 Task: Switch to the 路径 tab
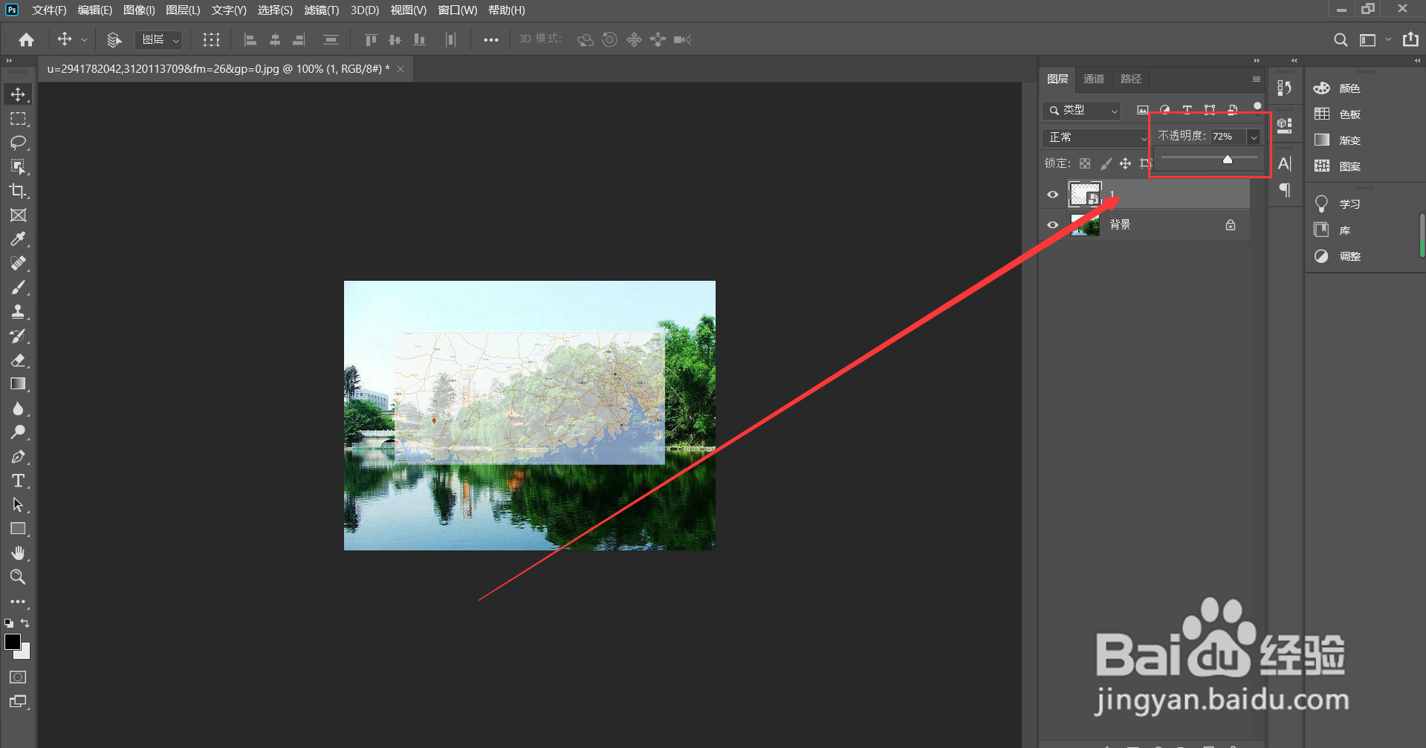click(x=1131, y=79)
